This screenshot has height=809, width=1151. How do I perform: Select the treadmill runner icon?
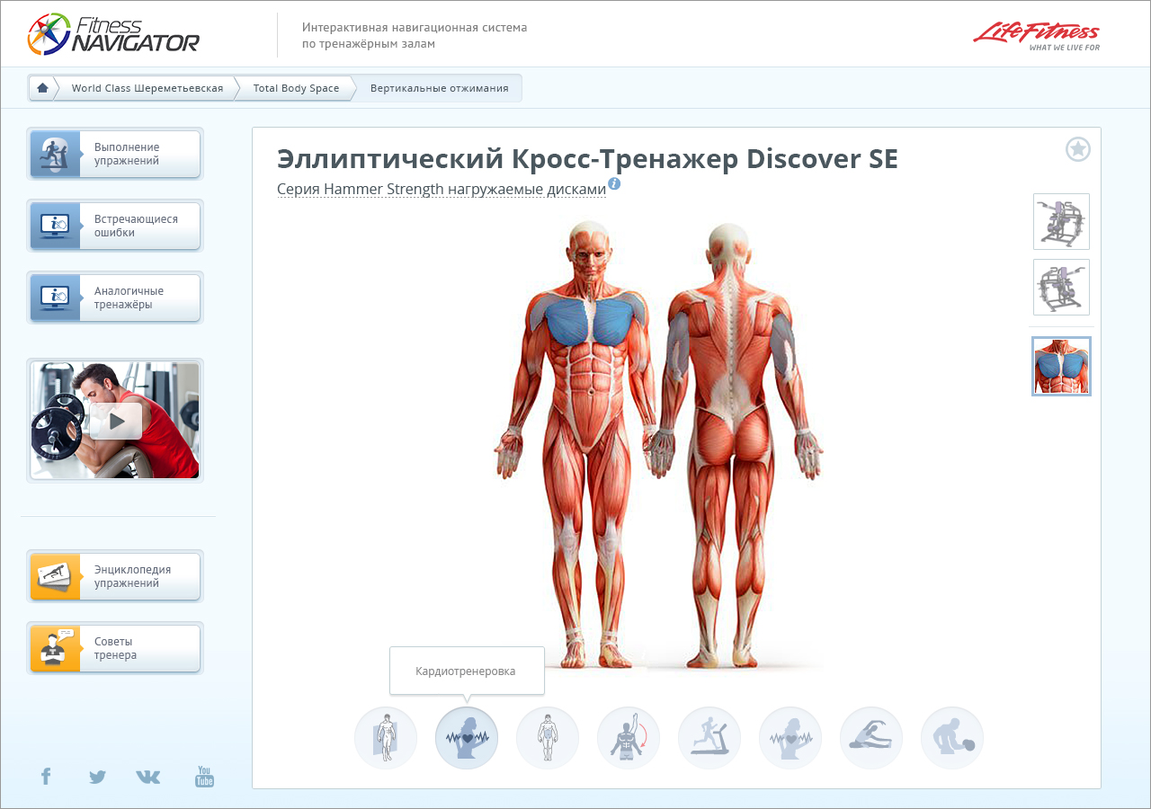coord(709,738)
